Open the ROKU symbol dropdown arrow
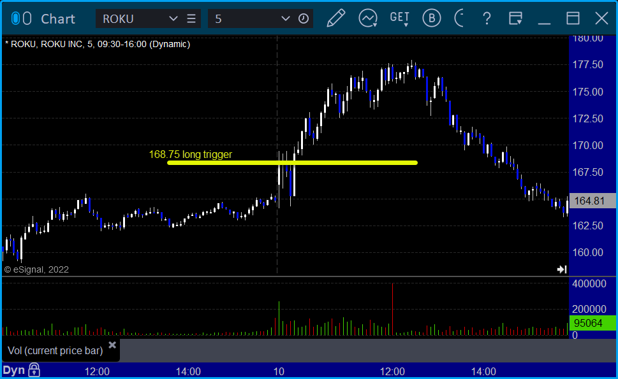618x379 pixels. pyautogui.click(x=173, y=18)
